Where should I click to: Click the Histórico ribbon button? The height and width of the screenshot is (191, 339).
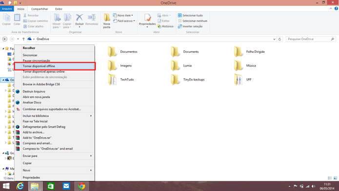tap(165, 26)
